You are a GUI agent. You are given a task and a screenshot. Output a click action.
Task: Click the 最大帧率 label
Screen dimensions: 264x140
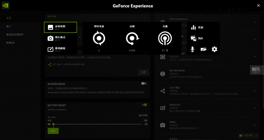pos(52,117)
